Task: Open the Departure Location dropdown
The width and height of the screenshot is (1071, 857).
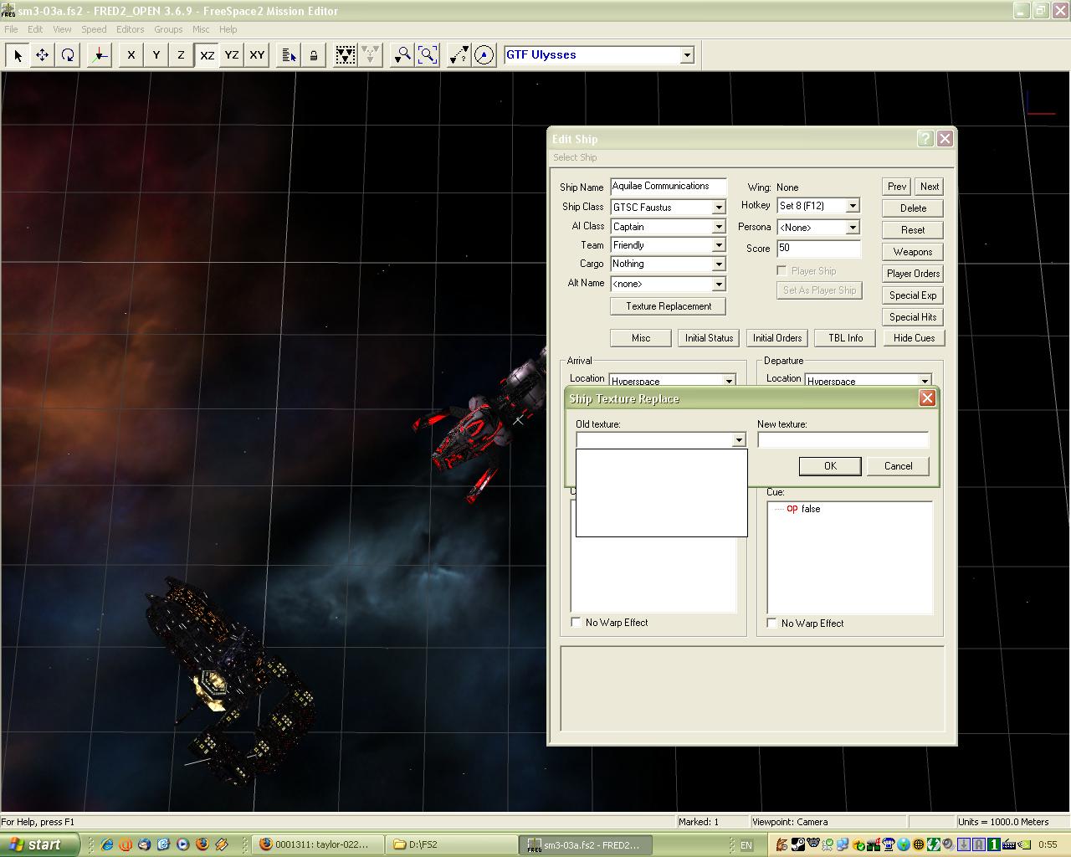Action: pyautogui.click(x=925, y=381)
